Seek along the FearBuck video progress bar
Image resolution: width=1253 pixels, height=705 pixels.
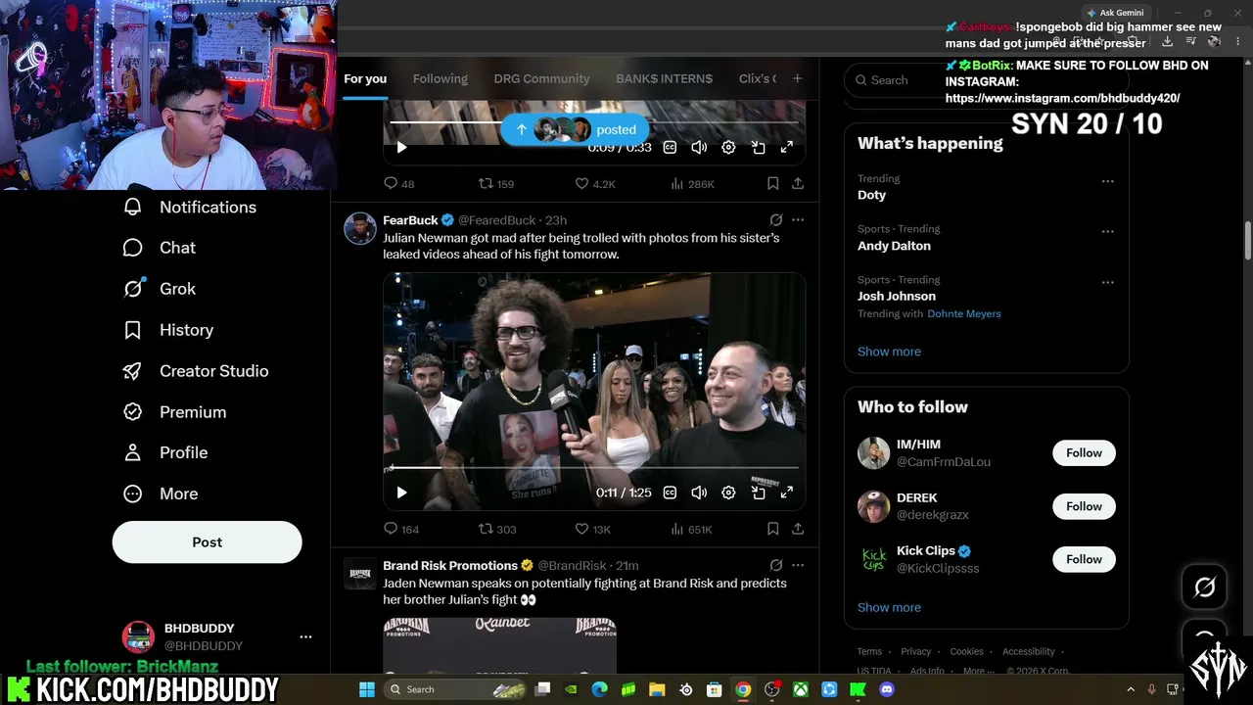coord(594,468)
